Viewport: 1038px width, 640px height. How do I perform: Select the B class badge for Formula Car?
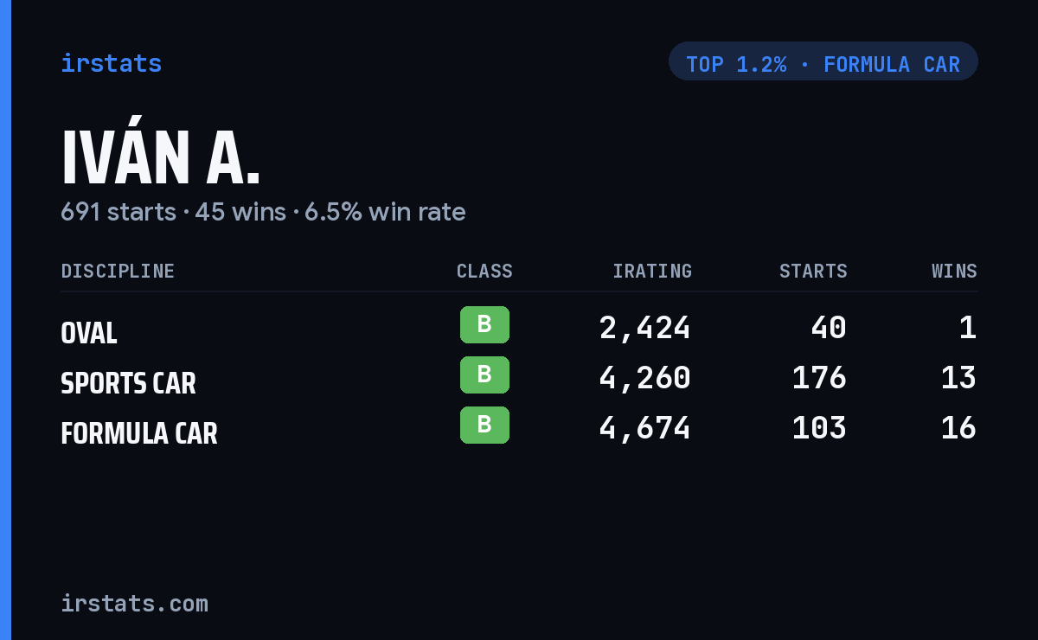click(x=484, y=425)
